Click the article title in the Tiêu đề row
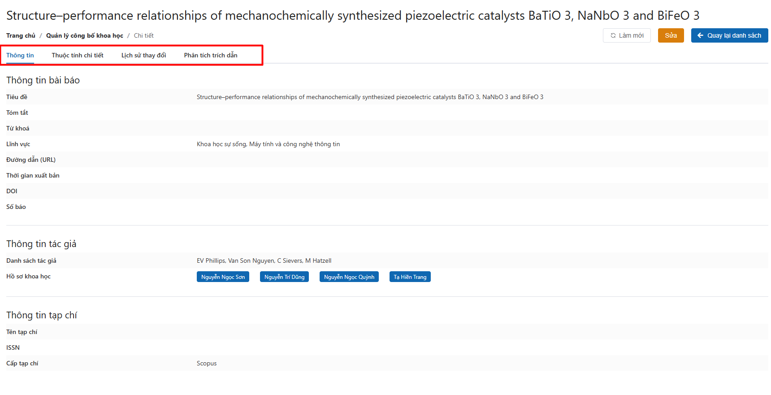The width and height of the screenshot is (771, 395). 370,97
